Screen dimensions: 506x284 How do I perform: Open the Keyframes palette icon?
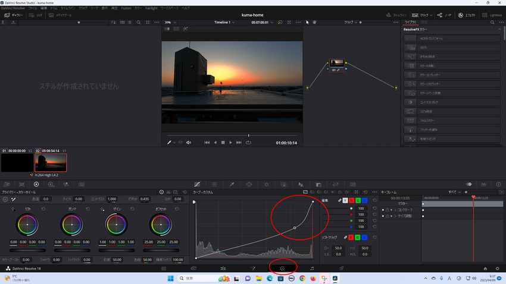pos(469,185)
